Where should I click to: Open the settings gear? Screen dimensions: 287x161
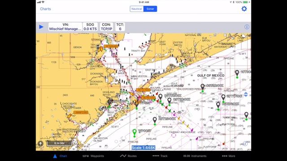(x=244, y=9)
